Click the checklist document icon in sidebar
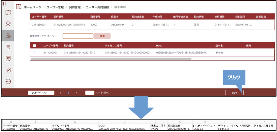Viewport: 277px width, 132px height. [8, 13]
